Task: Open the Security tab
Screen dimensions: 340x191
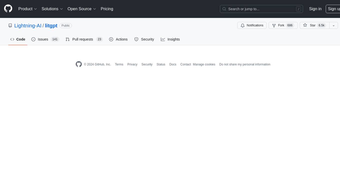Action: pyautogui.click(x=144, y=39)
